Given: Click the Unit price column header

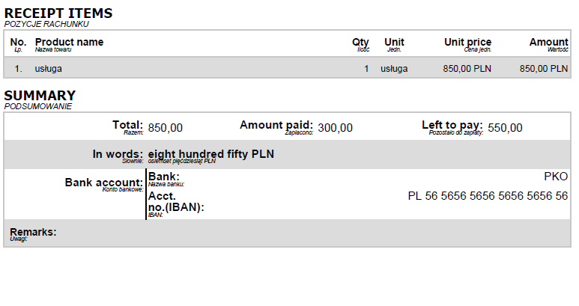Looking at the screenshot, I should click(x=467, y=43).
